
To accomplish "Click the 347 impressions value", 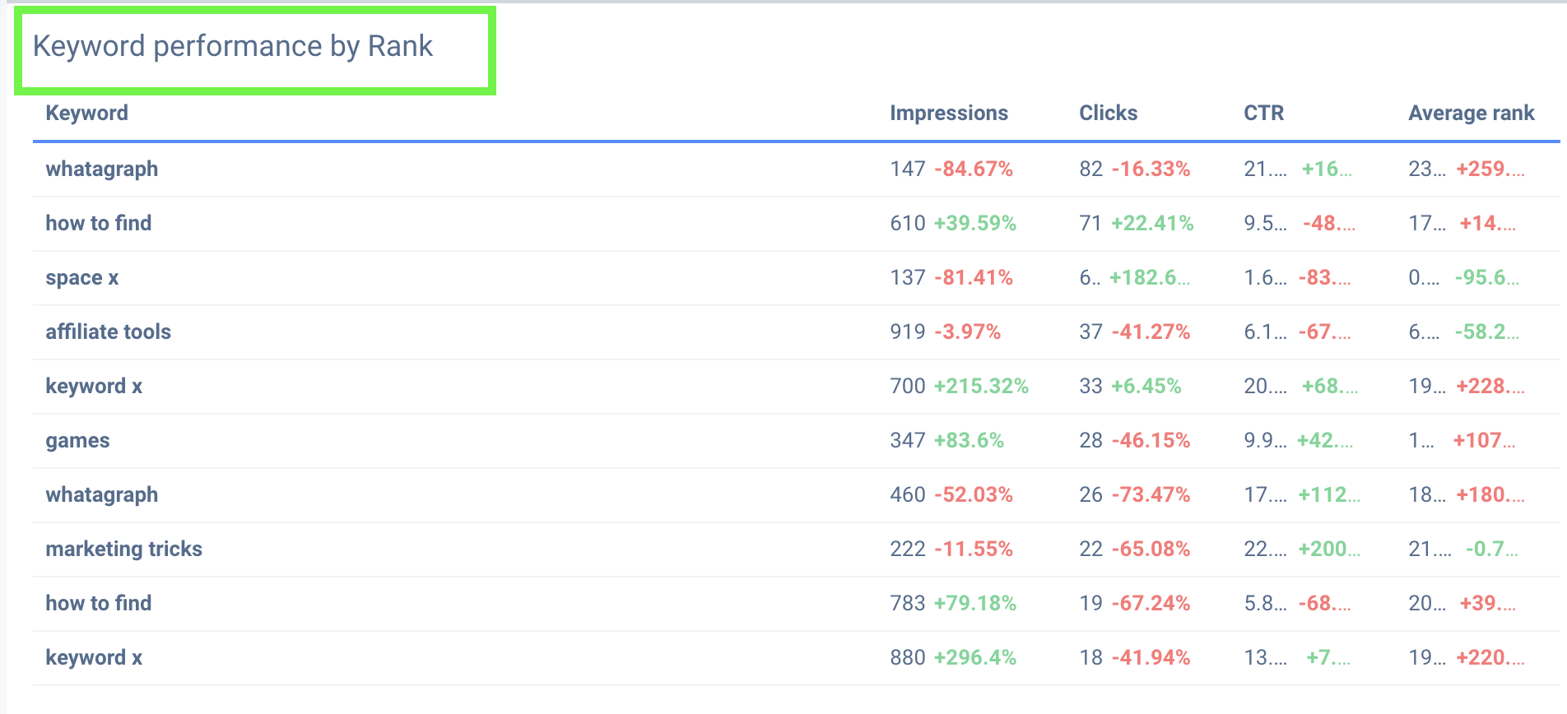I will (908, 440).
